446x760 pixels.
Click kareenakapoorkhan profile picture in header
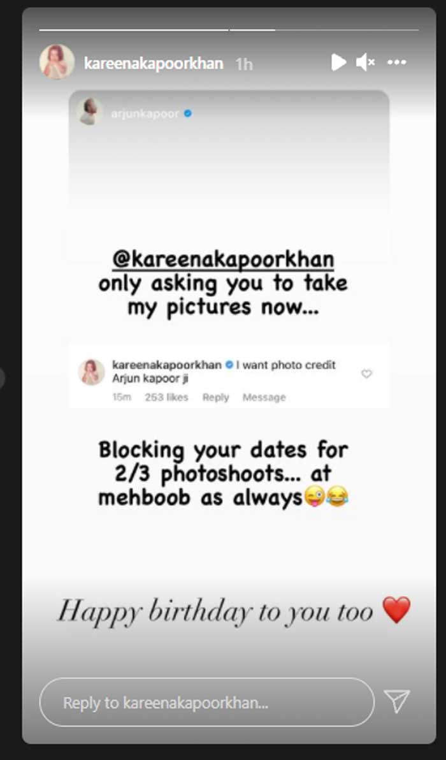click(x=57, y=62)
